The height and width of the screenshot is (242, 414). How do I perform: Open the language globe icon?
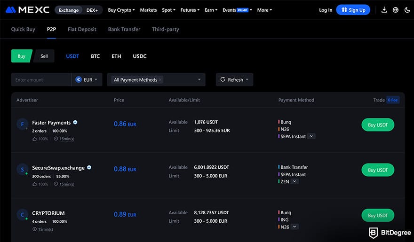(396, 10)
